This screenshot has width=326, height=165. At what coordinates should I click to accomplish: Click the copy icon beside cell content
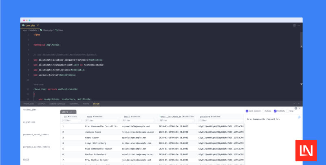[x=299, y=117]
